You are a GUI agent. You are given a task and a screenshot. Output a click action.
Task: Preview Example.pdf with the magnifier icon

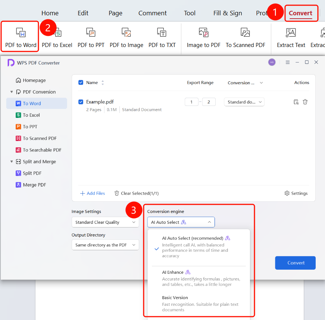pyautogui.click(x=296, y=102)
